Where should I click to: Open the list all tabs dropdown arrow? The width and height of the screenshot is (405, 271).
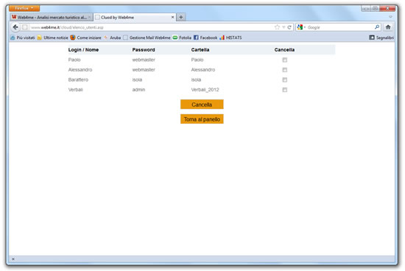click(390, 17)
